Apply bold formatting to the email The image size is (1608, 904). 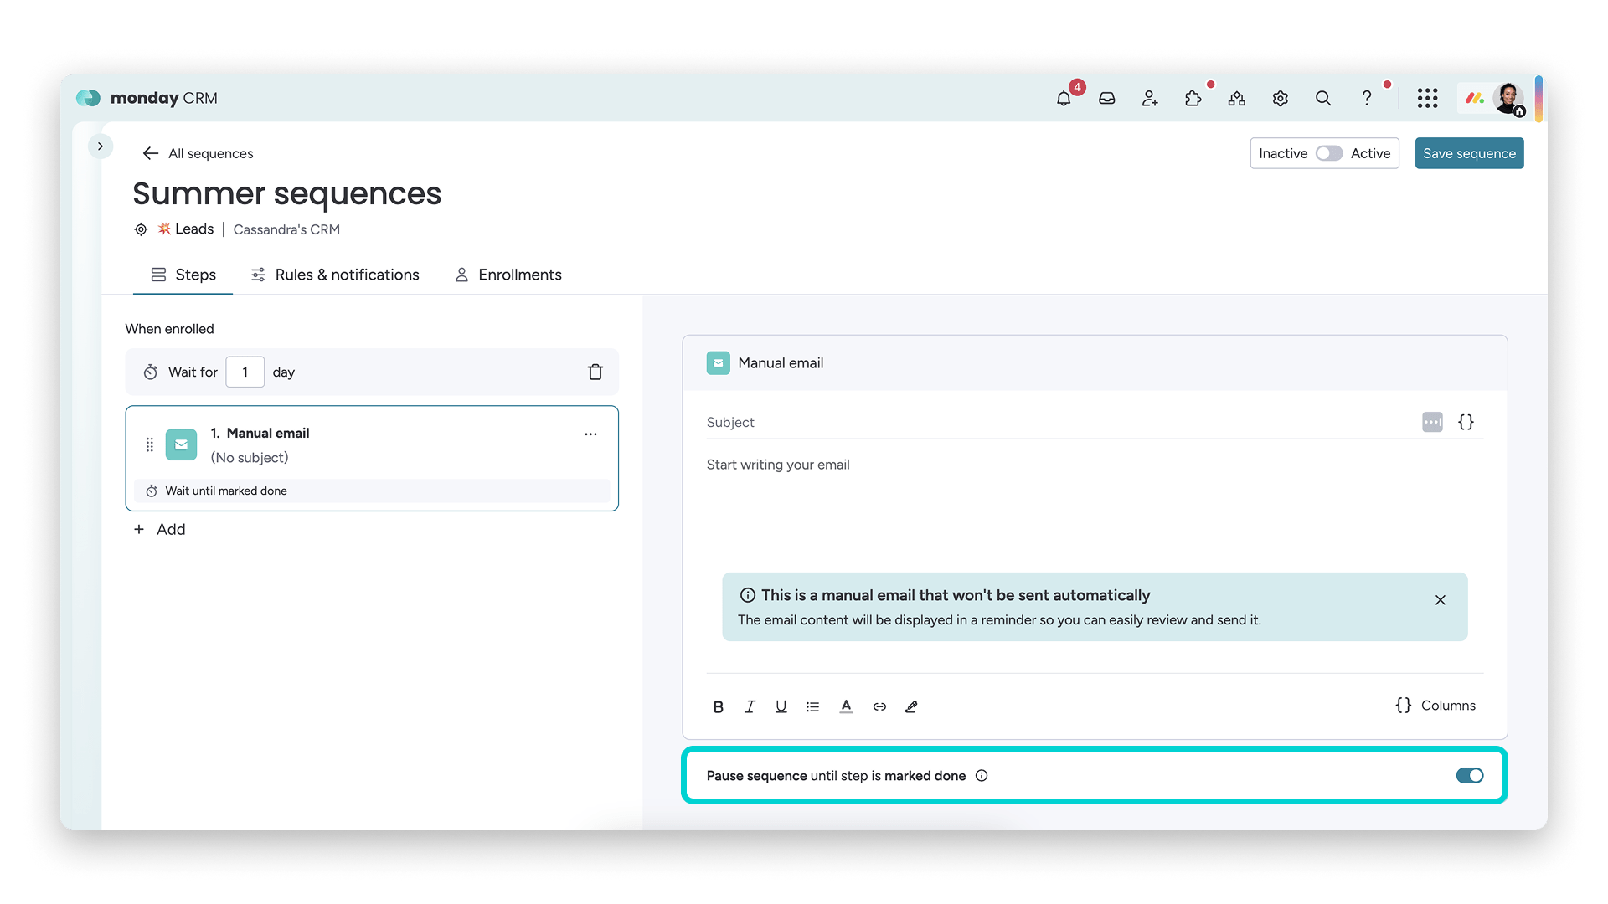click(x=718, y=706)
